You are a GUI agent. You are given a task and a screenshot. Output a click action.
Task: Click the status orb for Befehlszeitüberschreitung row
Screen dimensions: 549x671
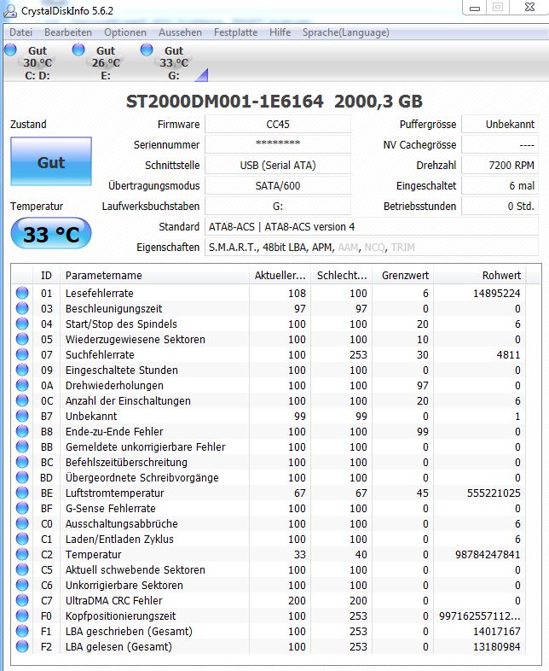point(22,462)
